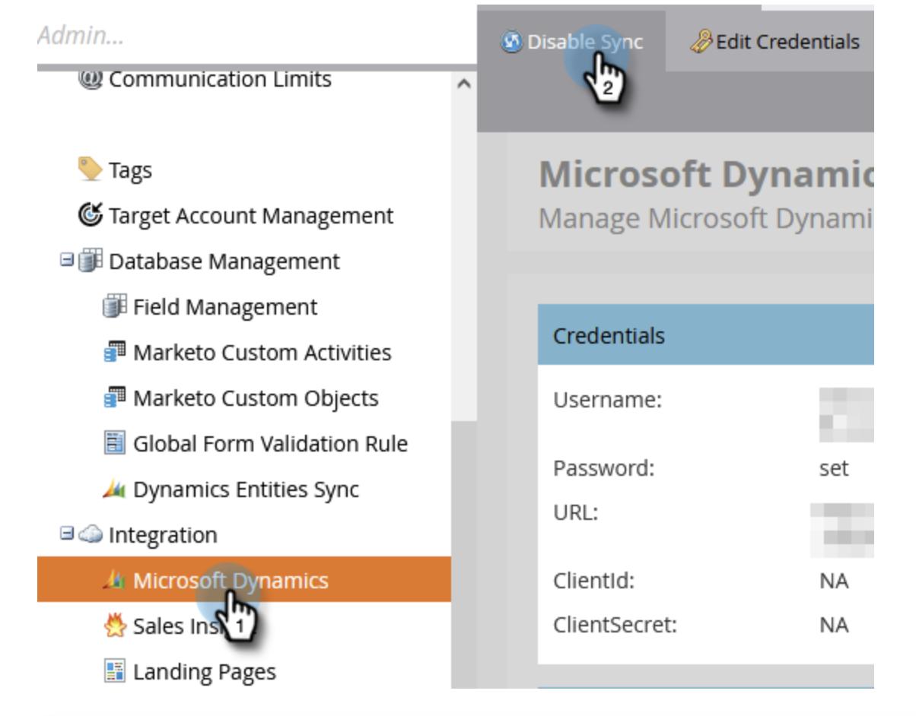
Task: Select Microsoft Dynamics in the tree
Action: pyautogui.click(x=231, y=581)
